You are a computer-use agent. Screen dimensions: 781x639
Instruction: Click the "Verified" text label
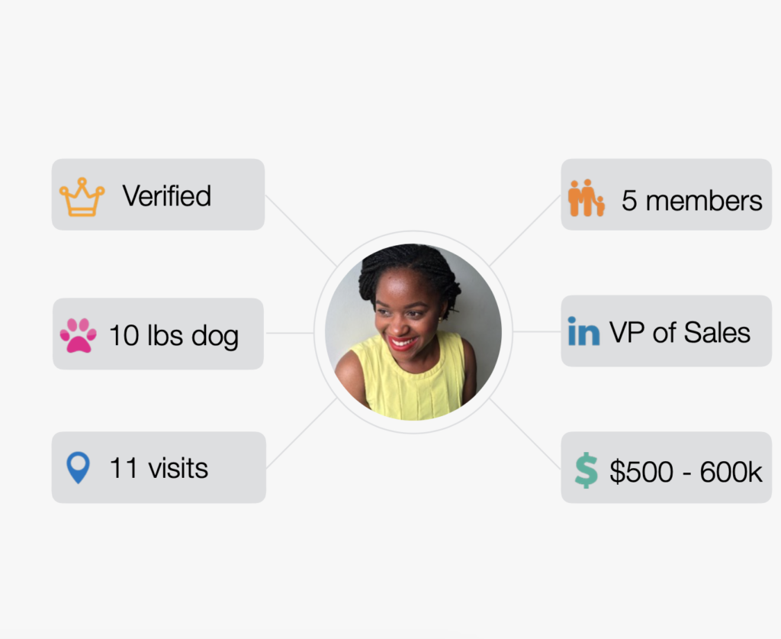(x=167, y=196)
